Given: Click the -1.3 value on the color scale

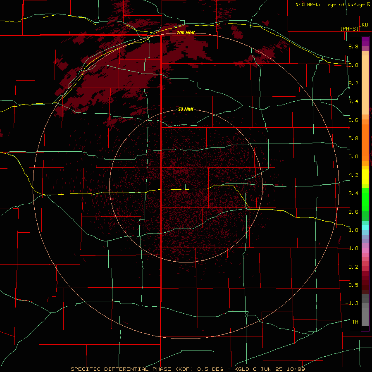Looking at the screenshot, I should click(x=352, y=303).
